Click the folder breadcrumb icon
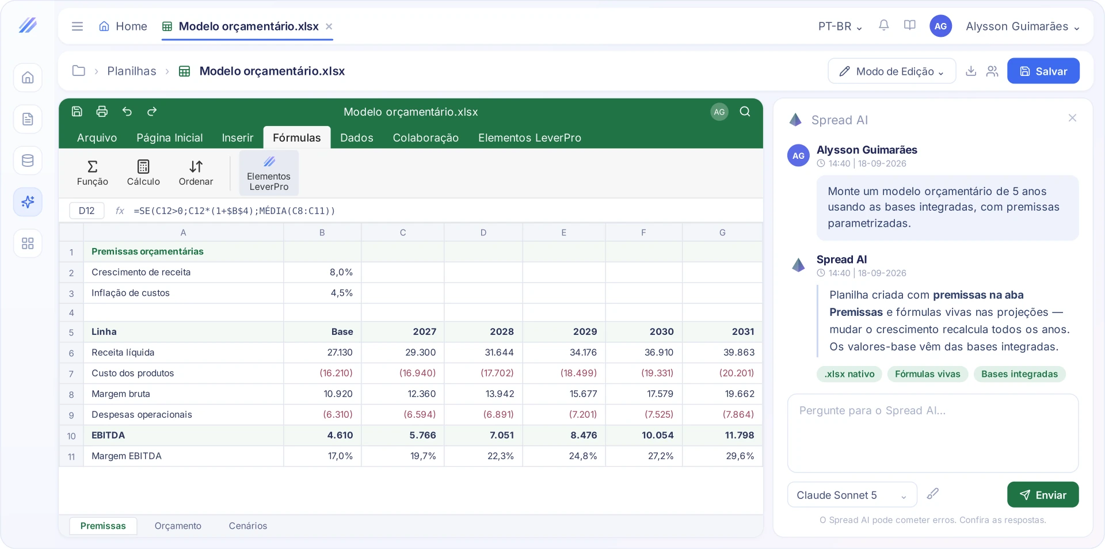Screen dimensions: 1105x549 click(x=79, y=71)
